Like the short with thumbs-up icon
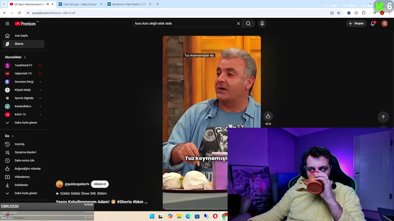 tap(268, 116)
